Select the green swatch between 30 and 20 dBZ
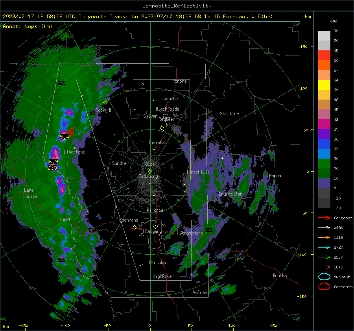Viewport: 354px width, 331px height. tap(324, 164)
